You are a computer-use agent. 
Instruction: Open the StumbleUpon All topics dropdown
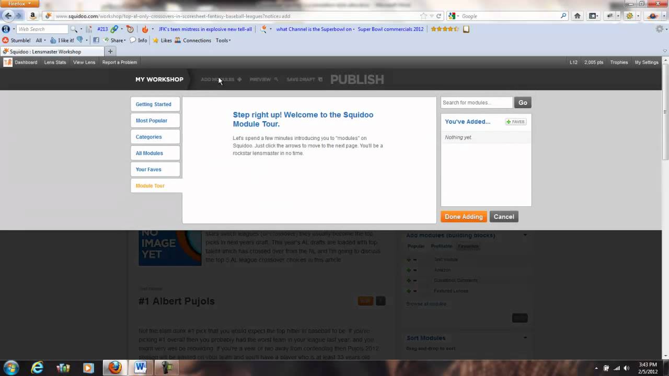(40, 40)
